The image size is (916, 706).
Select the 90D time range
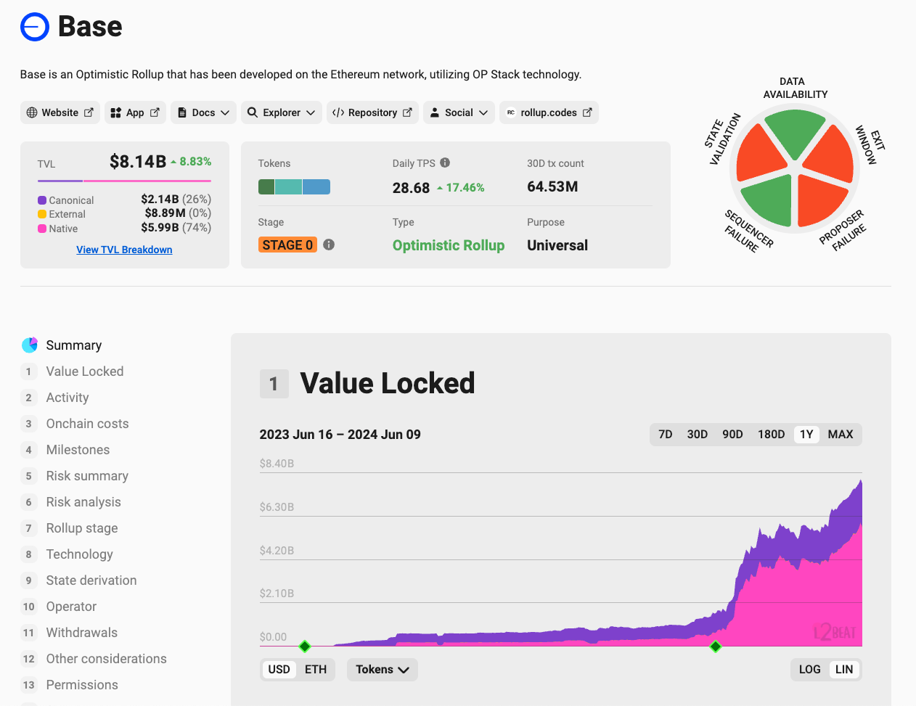[732, 434]
